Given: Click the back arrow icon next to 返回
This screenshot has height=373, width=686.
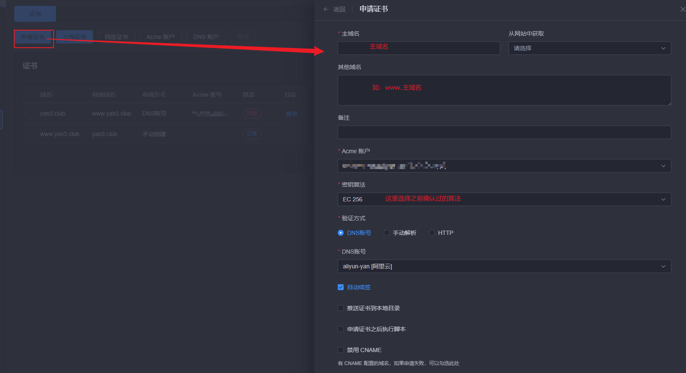Looking at the screenshot, I should tap(326, 9).
